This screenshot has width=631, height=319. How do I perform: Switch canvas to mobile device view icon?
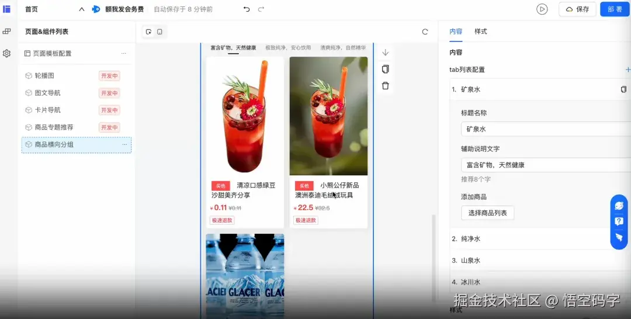click(x=160, y=32)
